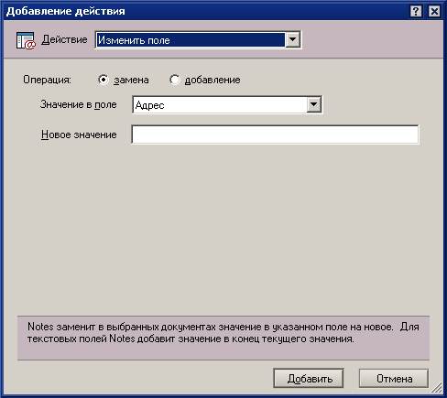Click the help question mark button

pos(416,12)
